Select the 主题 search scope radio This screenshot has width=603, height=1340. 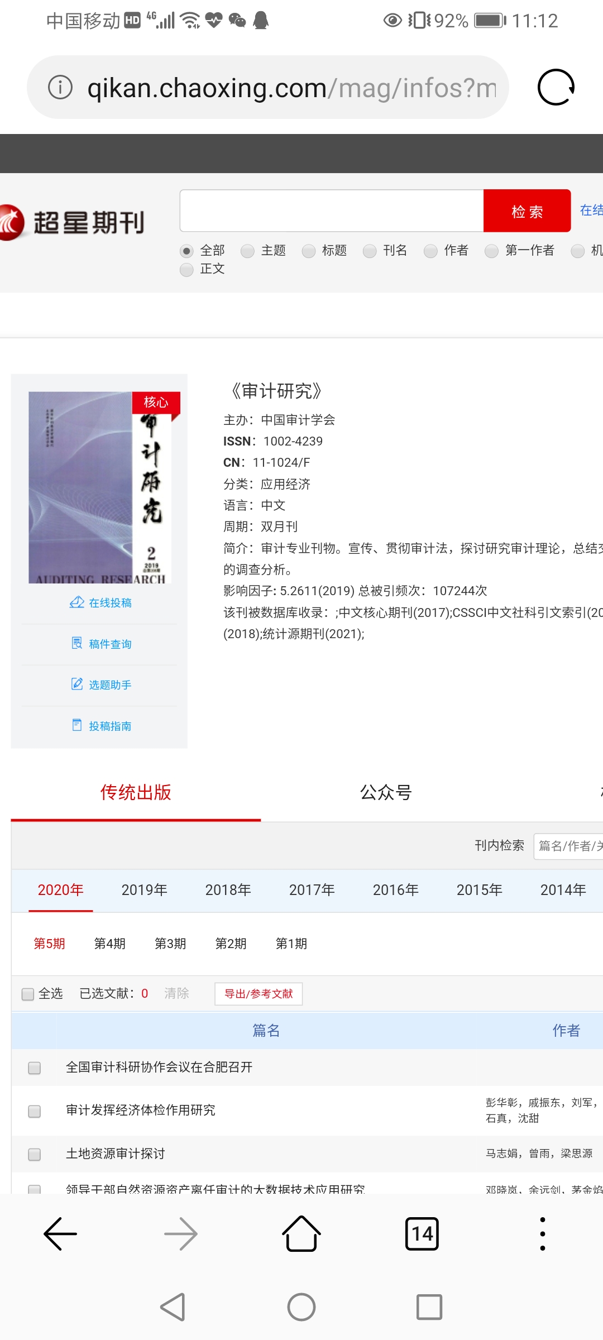(x=247, y=251)
